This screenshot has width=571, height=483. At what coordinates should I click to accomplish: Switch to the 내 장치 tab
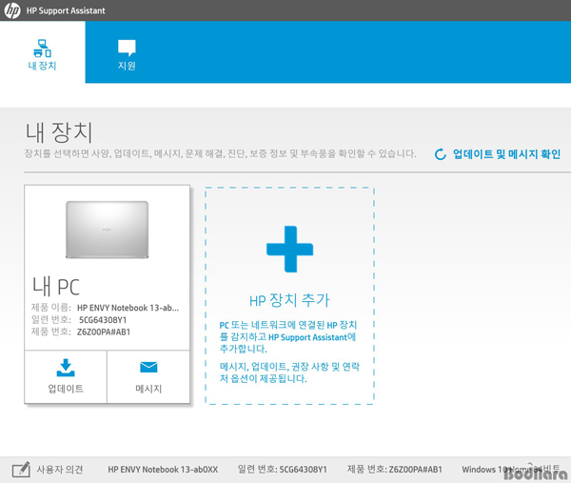(x=43, y=52)
